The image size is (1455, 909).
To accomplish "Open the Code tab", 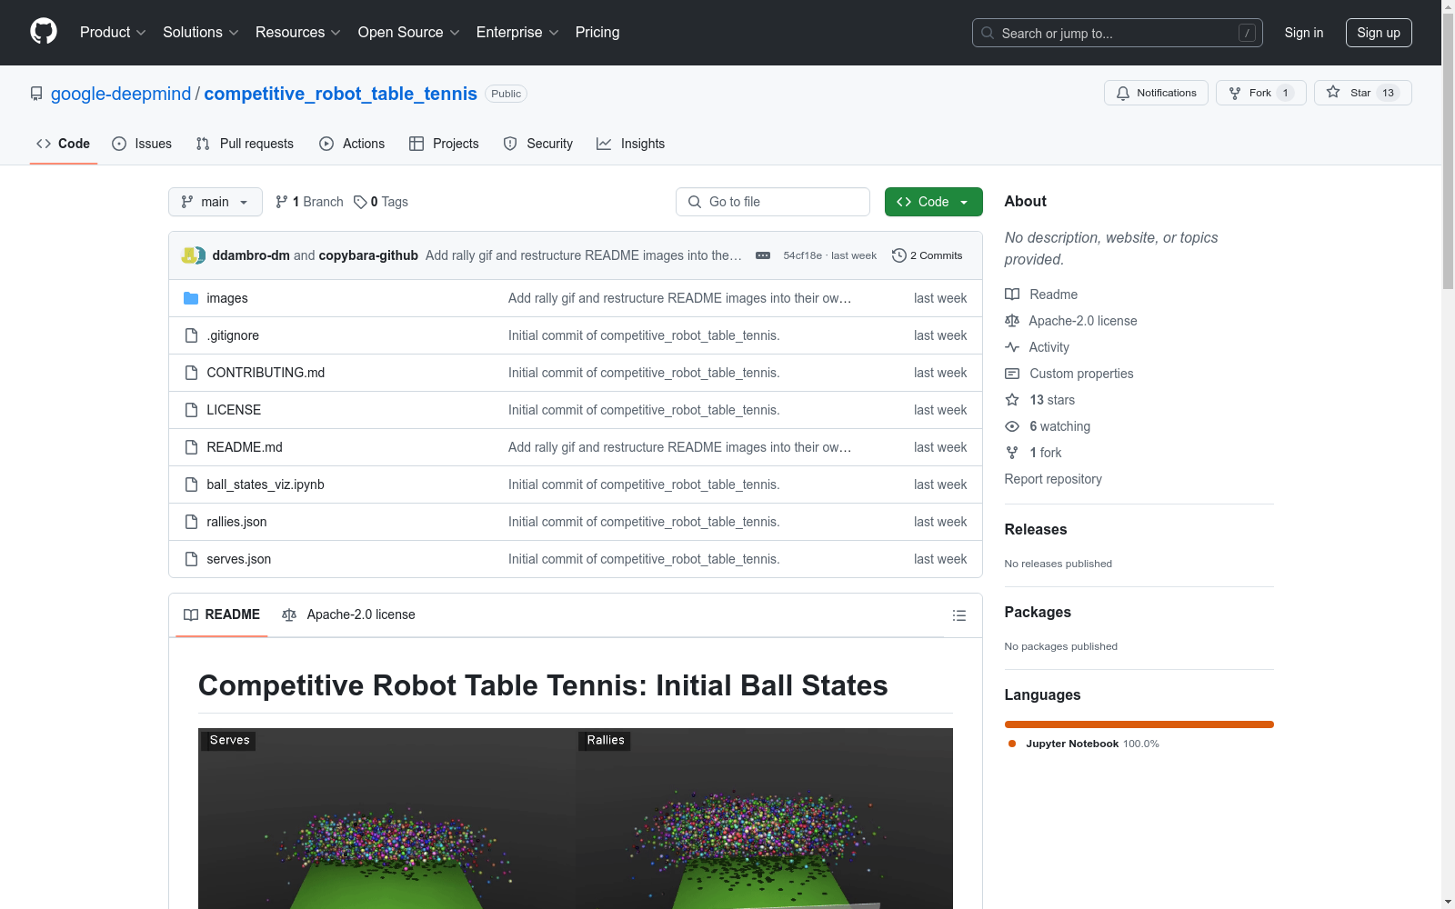I will tap(64, 144).
